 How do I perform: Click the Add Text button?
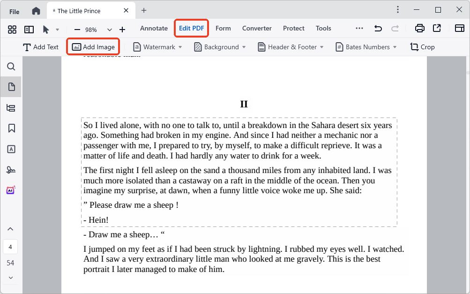(x=41, y=47)
